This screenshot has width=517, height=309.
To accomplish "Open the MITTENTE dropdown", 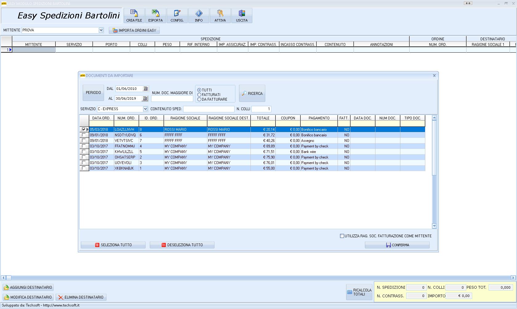I will [101, 30].
